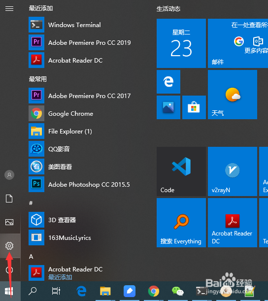Screen dimensions: 268x301
Task: Open the Microsoft Store tile
Action: 194,107
